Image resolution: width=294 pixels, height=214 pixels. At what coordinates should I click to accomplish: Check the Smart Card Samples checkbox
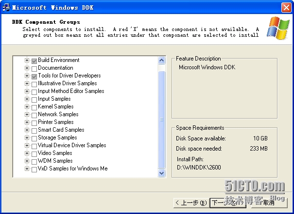coord(34,131)
